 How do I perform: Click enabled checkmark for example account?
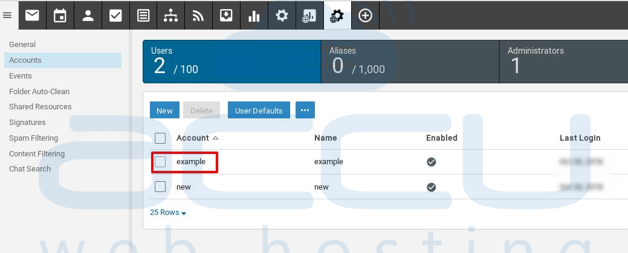[x=432, y=162]
